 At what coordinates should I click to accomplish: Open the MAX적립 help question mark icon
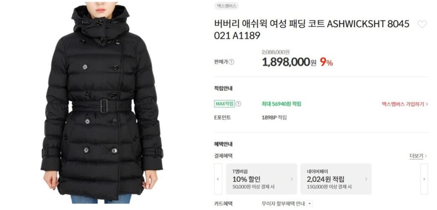click(238, 104)
